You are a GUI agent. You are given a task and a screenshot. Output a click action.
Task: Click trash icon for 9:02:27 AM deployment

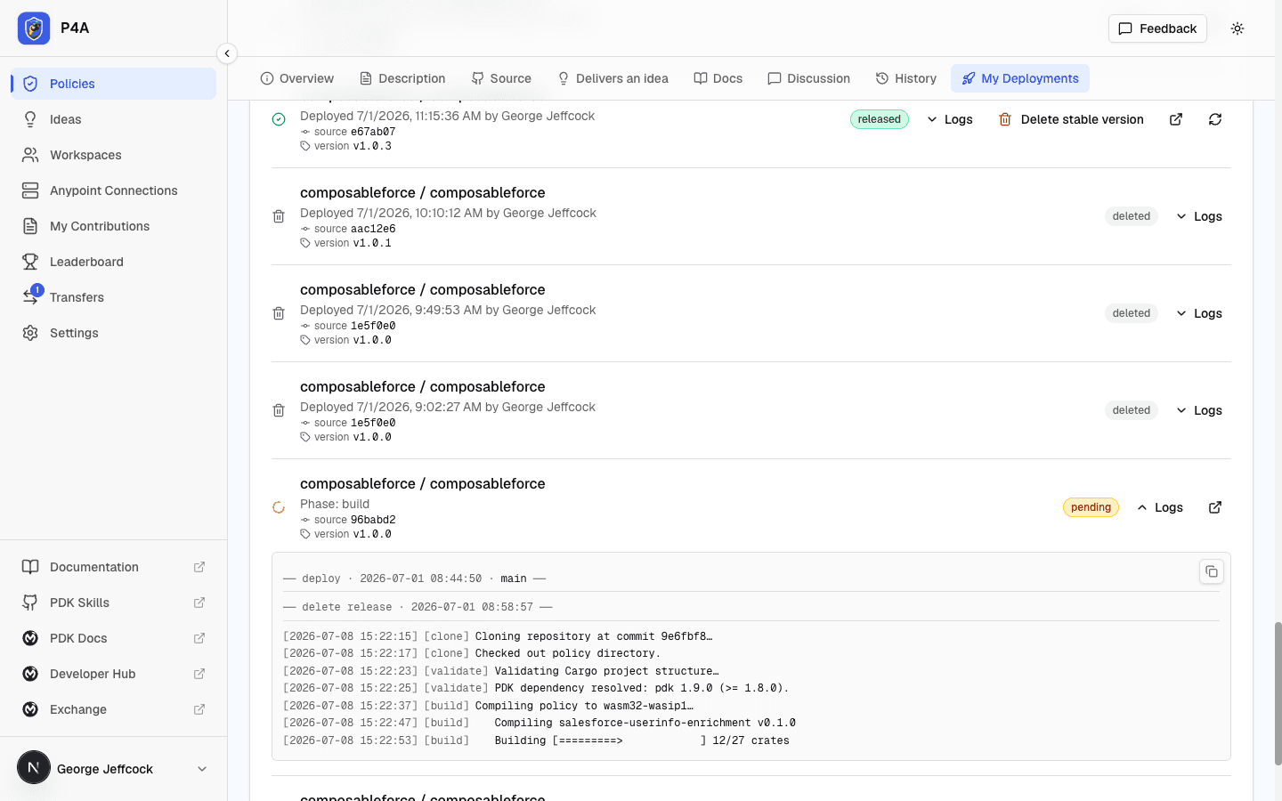[x=279, y=410]
